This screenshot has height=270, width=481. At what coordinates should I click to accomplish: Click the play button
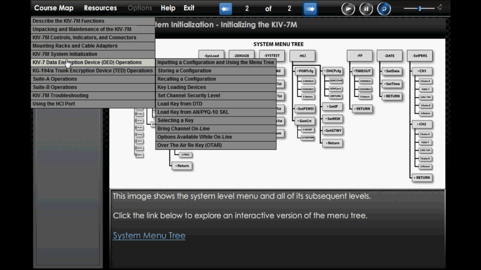pos(348,9)
